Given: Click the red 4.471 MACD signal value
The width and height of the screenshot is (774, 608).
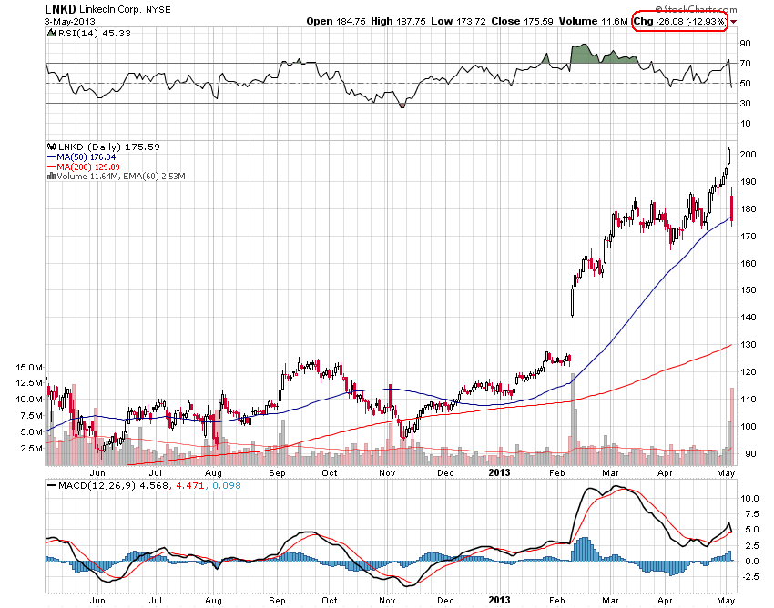Looking at the screenshot, I should (x=190, y=486).
